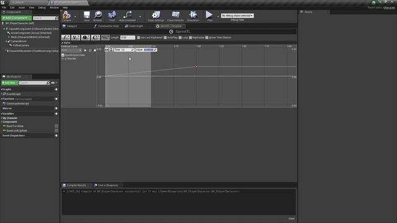Enable Loop checkbox

tap(181, 37)
